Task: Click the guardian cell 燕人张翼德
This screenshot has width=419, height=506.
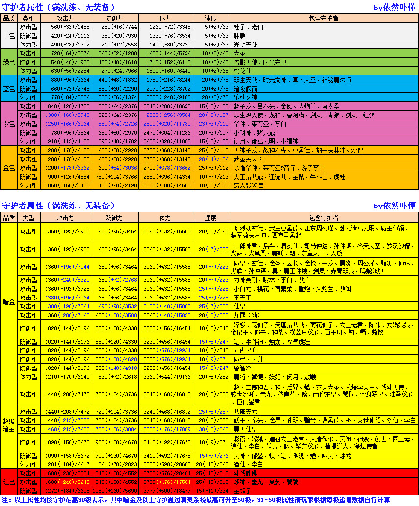Action: point(324,185)
